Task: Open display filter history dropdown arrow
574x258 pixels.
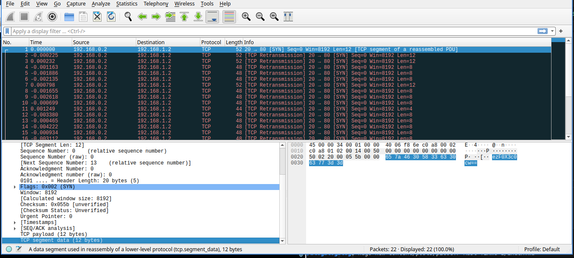Action: pos(552,31)
